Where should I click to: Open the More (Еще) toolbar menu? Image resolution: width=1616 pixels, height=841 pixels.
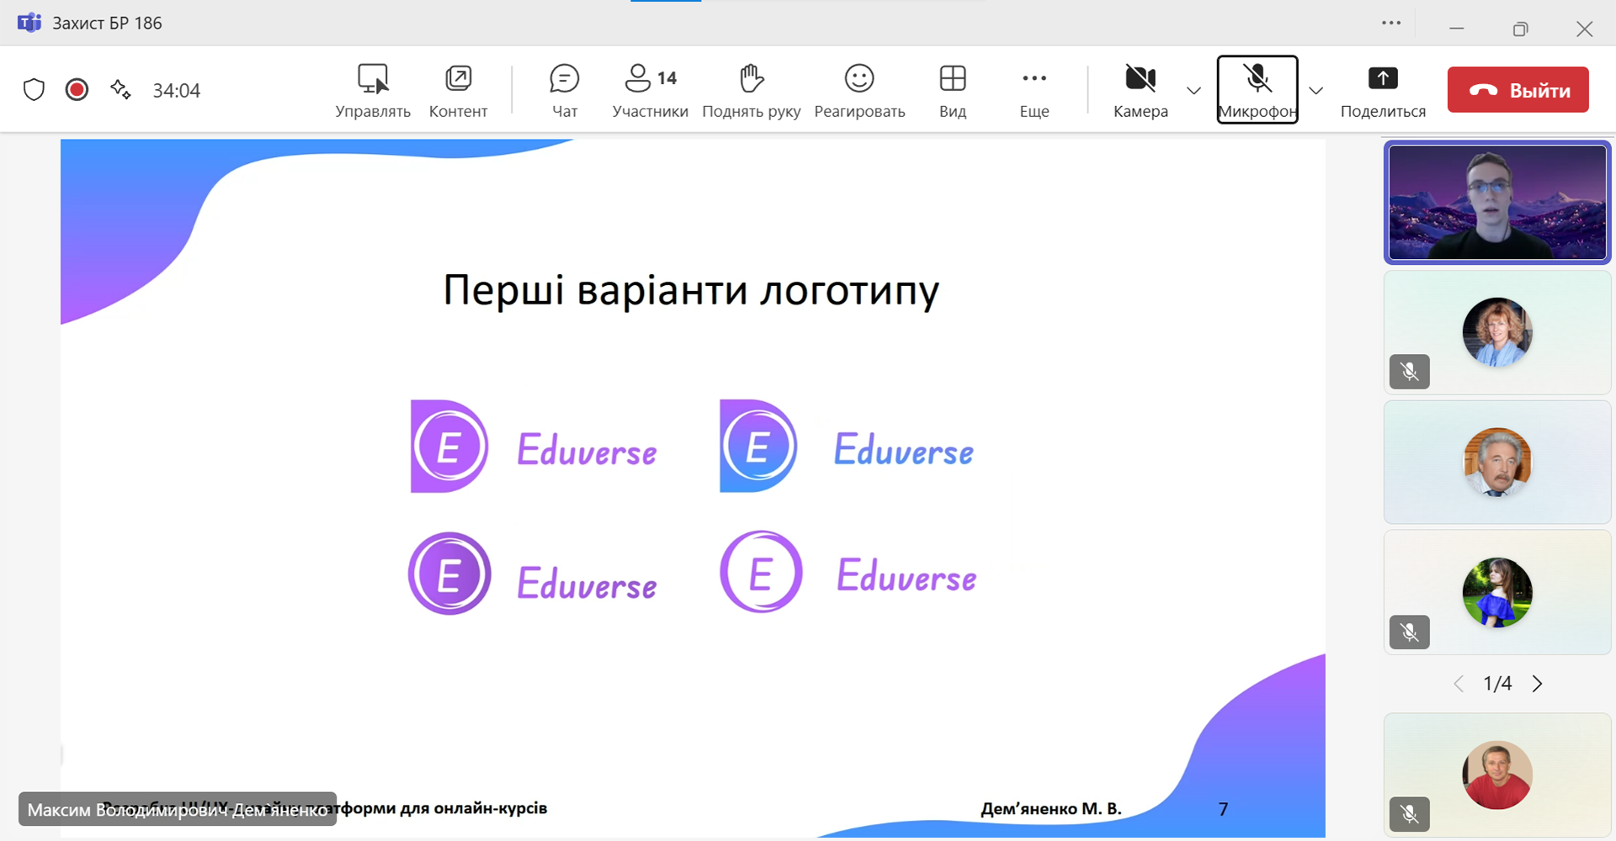(x=1034, y=89)
